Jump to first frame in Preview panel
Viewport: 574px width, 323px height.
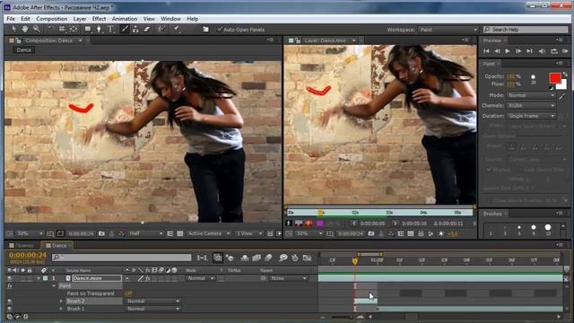click(x=486, y=51)
